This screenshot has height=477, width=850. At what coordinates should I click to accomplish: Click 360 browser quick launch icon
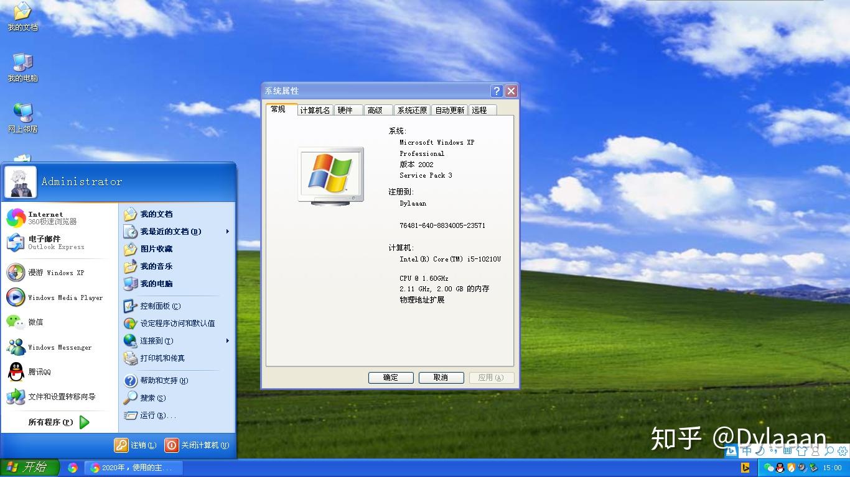click(73, 468)
